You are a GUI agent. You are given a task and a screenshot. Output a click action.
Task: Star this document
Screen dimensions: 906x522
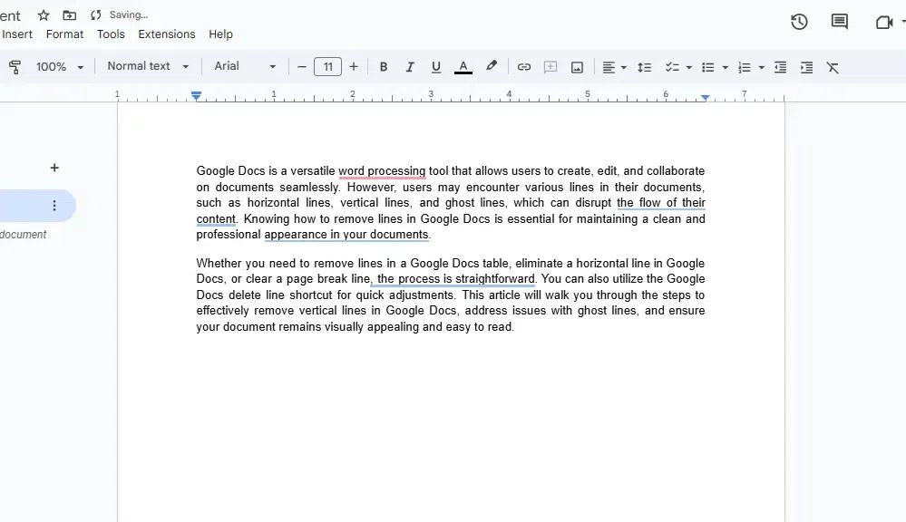pos(44,15)
